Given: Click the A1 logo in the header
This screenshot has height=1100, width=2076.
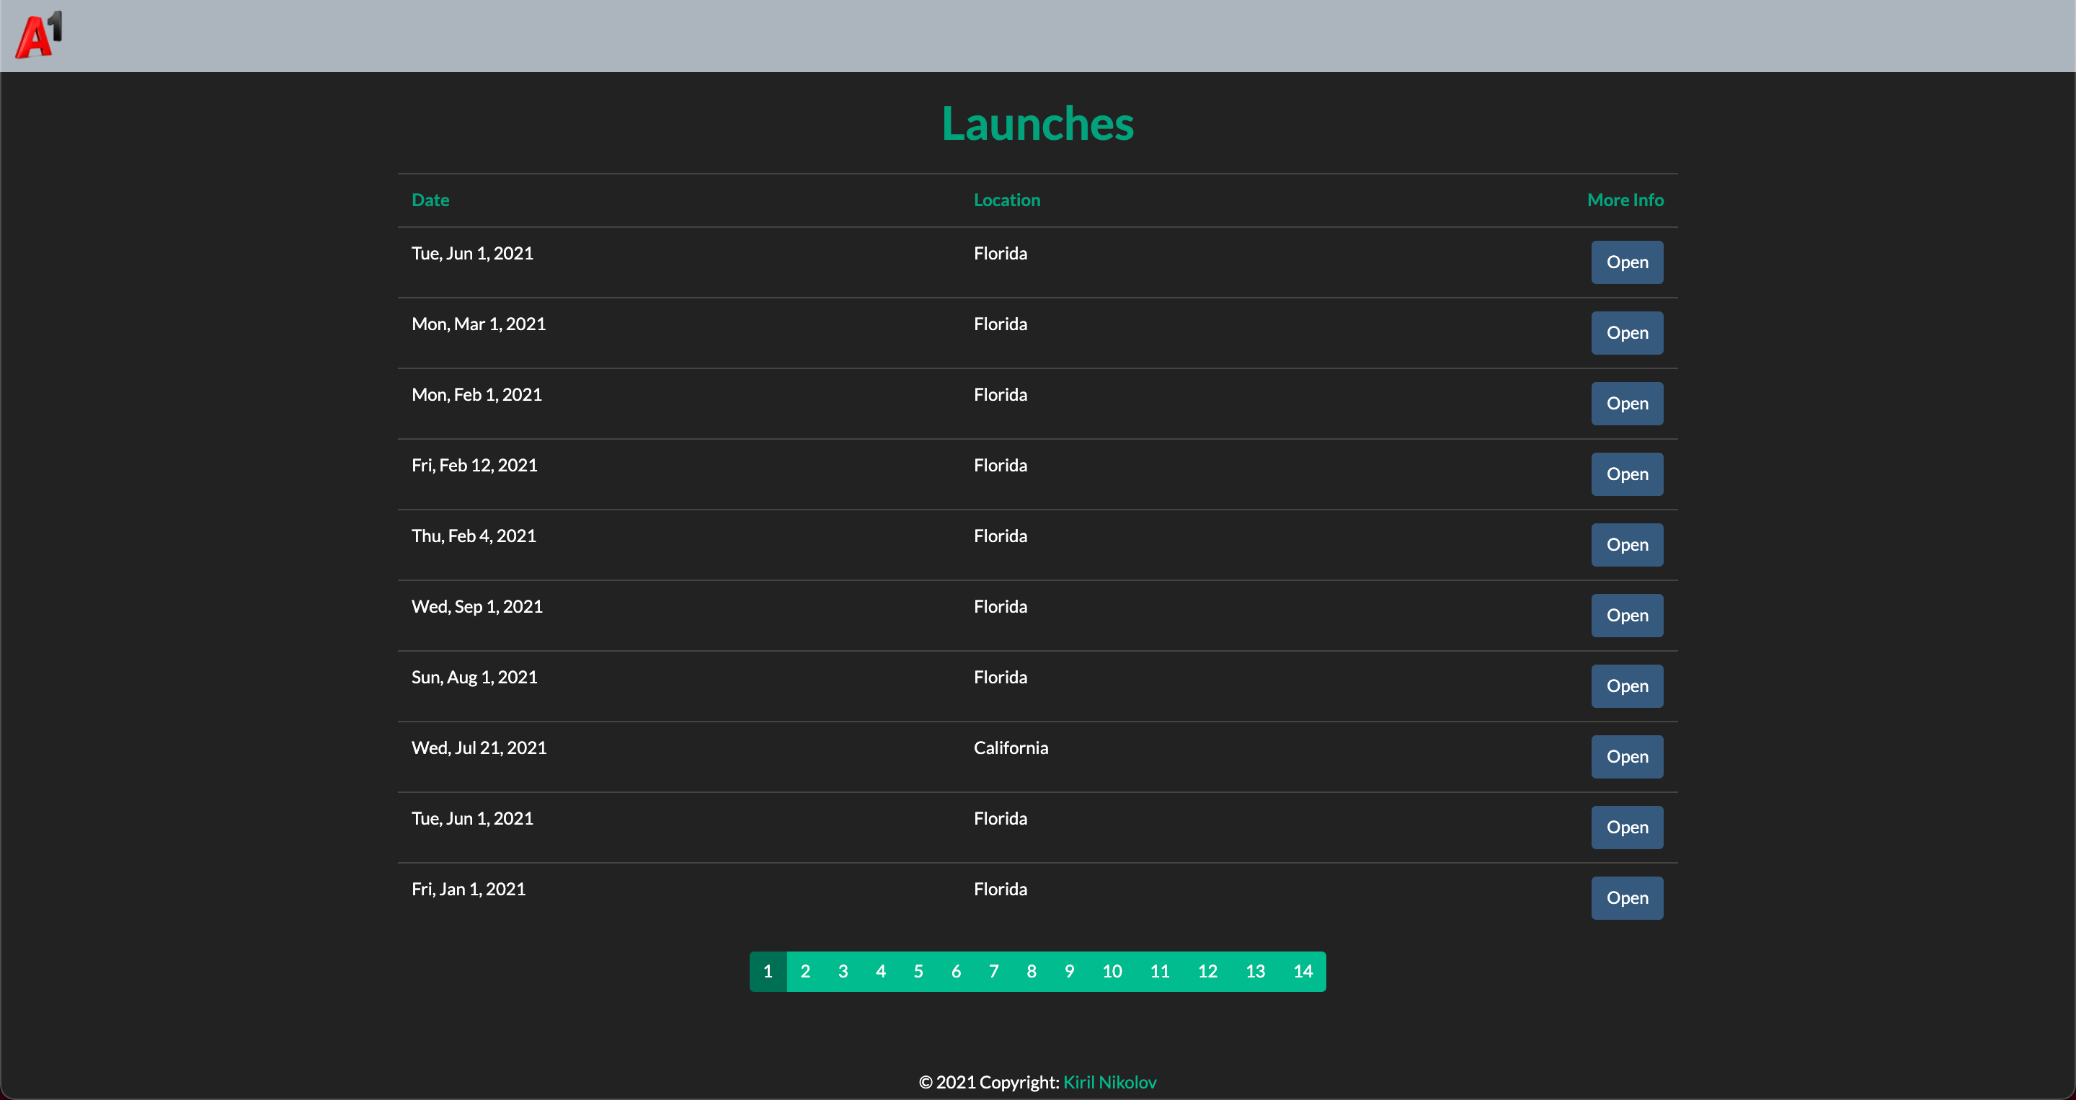Looking at the screenshot, I should pos(39,35).
